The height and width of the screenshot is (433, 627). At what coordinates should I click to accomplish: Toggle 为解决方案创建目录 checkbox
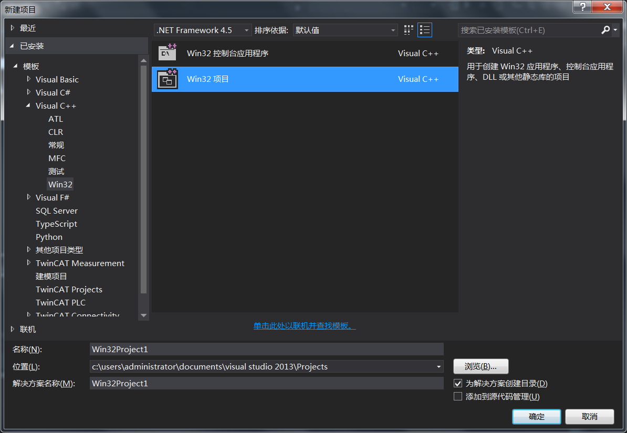pyautogui.click(x=458, y=384)
